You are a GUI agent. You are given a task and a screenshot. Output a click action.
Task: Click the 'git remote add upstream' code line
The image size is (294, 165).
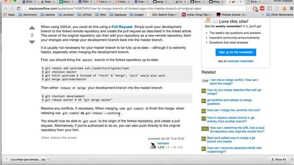click(85, 68)
